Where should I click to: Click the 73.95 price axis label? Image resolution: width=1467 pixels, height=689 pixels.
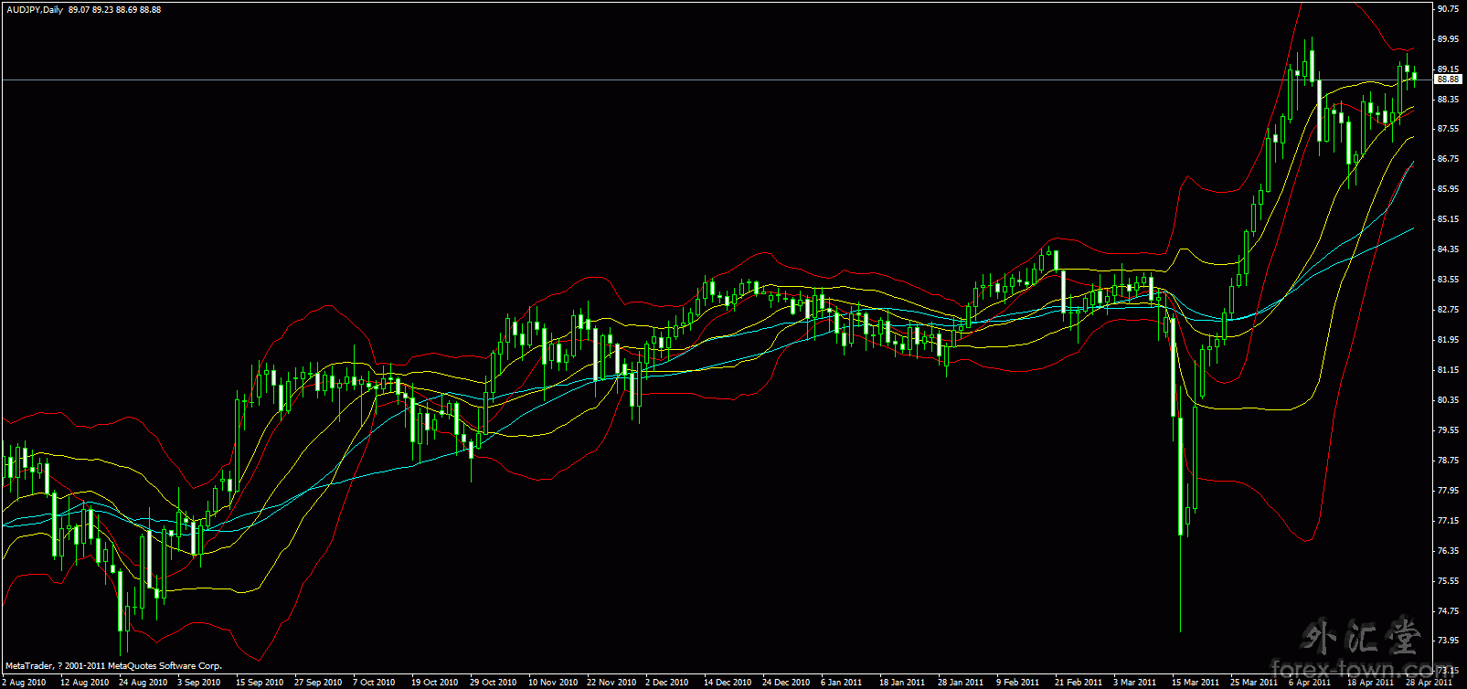click(x=1449, y=641)
